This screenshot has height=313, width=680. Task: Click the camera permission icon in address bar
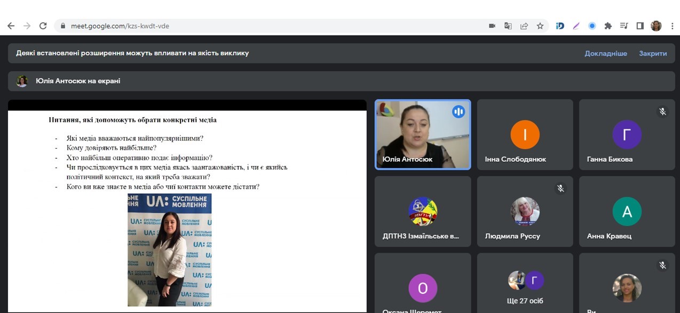click(x=492, y=26)
